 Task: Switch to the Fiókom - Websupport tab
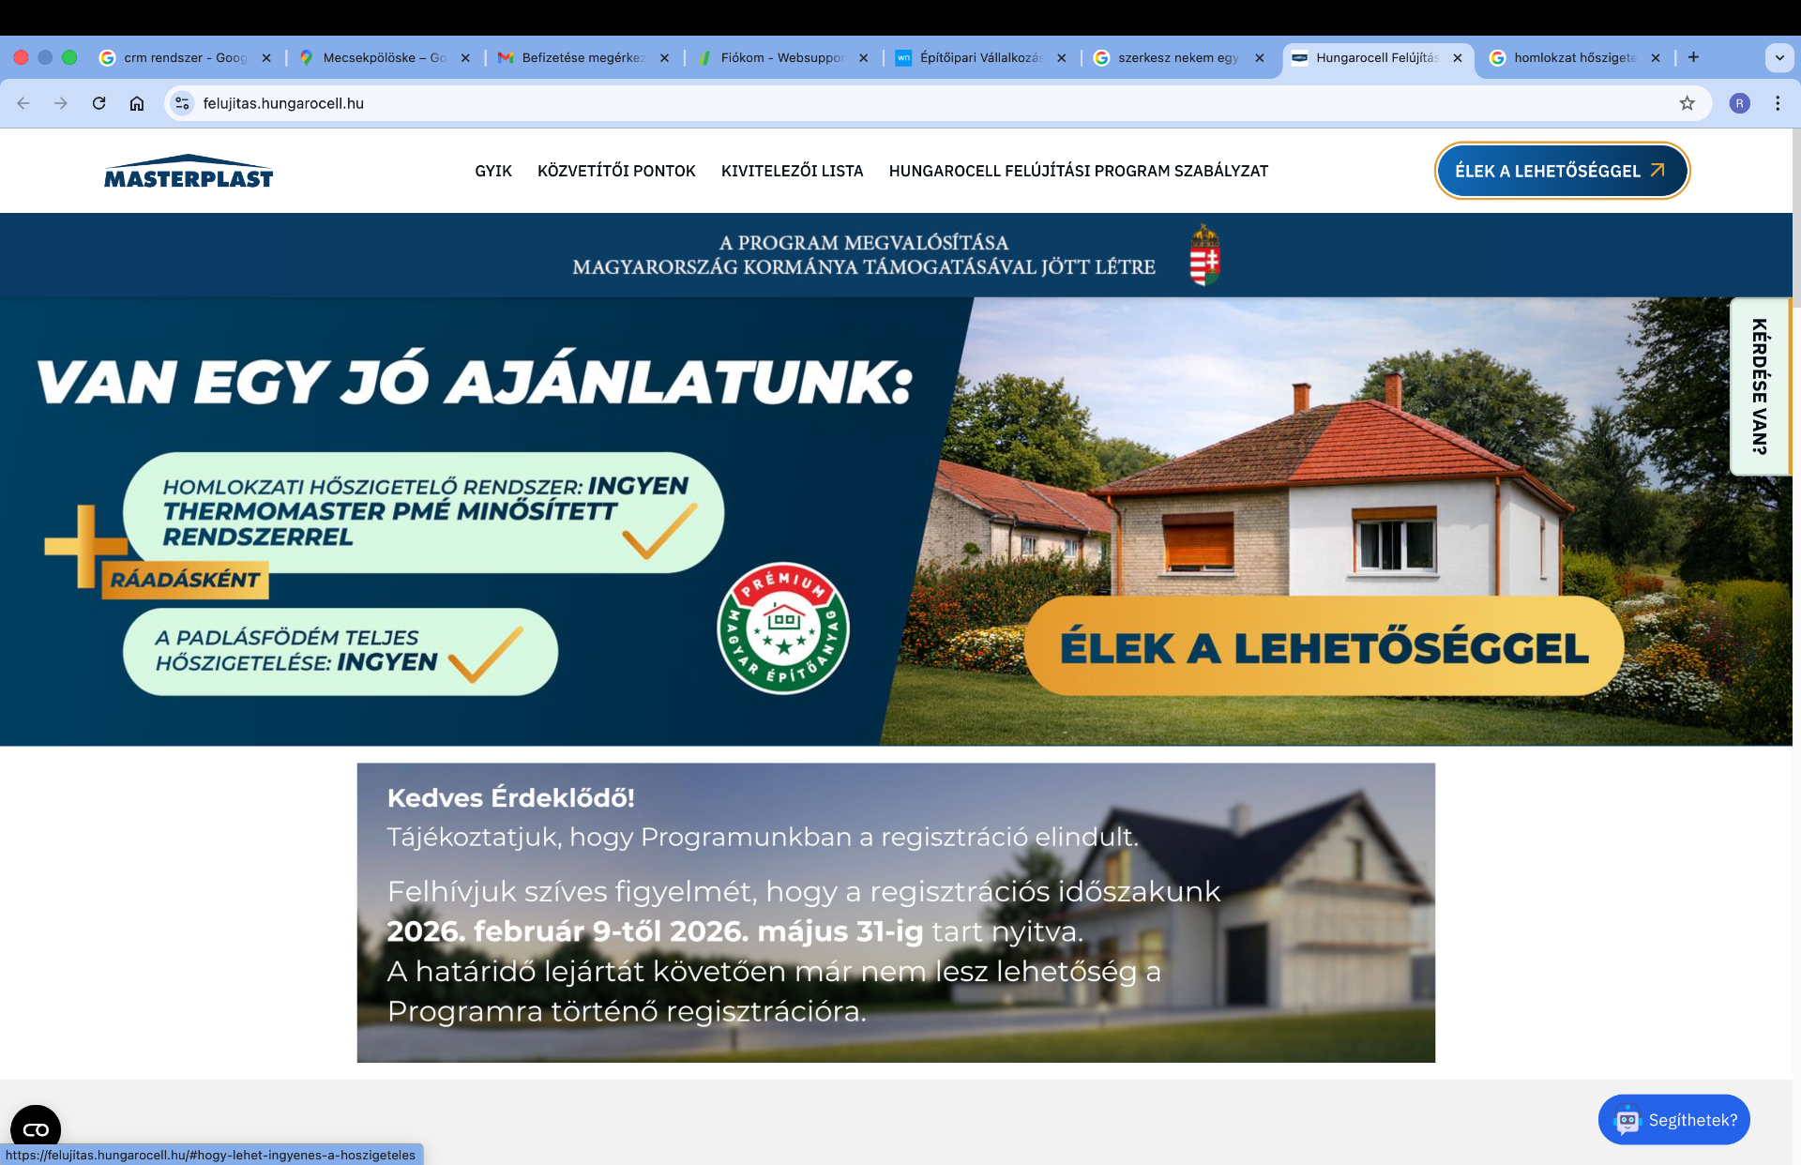[x=780, y=57]
